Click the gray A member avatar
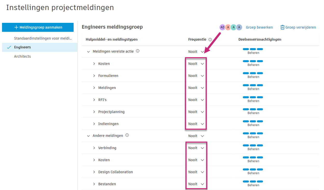 point(239,27)
